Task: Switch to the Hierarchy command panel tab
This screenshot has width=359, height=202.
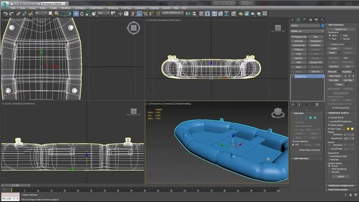Action: pos(304,20)
